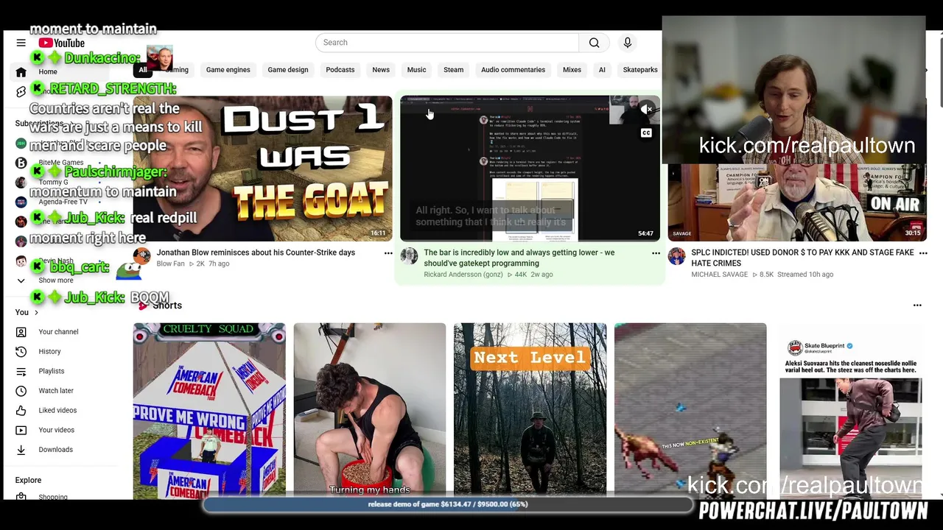
Task: Click the Liked videos thumbs-up icon
Action: coord(21,410)
